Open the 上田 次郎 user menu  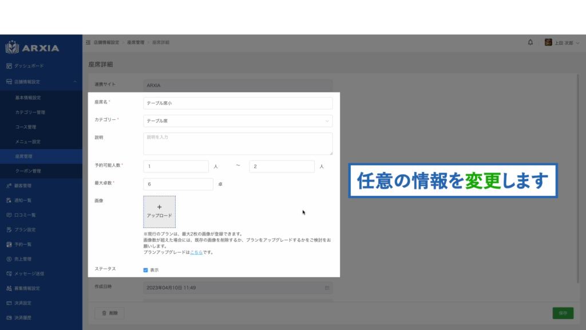pyautogui.click(x=563, y=42)
